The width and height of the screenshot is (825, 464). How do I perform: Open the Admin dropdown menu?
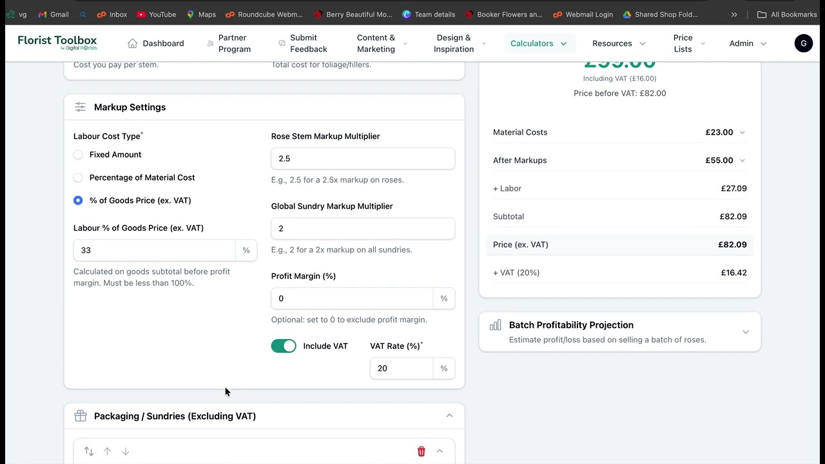pyautogui.click(x=748, y=43)
